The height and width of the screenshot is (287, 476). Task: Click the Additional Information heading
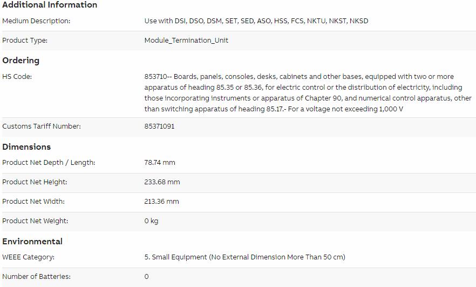50,4
